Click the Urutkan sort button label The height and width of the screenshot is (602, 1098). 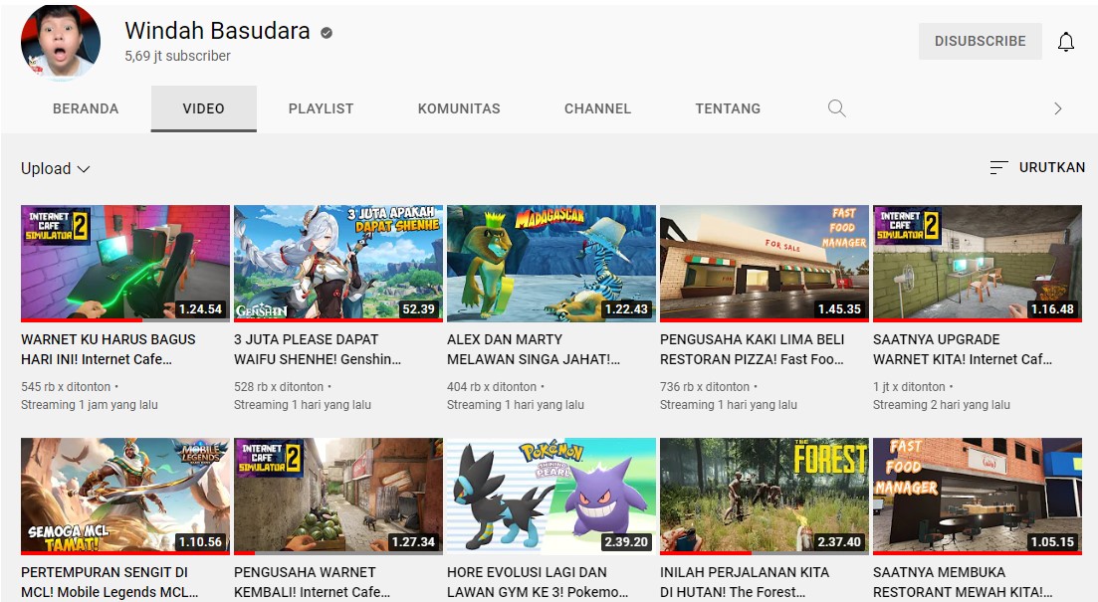point(1052,167)
